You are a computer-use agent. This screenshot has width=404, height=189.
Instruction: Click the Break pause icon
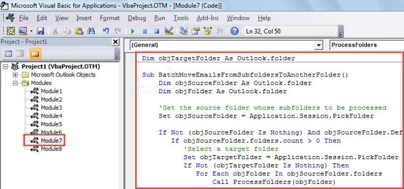coord(145,31)
